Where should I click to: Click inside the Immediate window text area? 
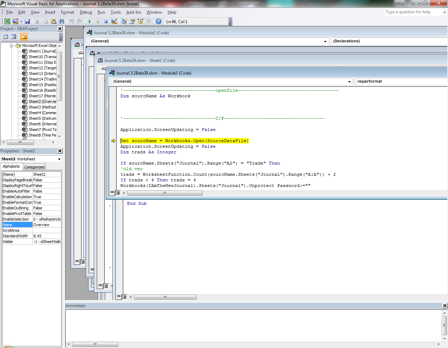coord(253,326)
